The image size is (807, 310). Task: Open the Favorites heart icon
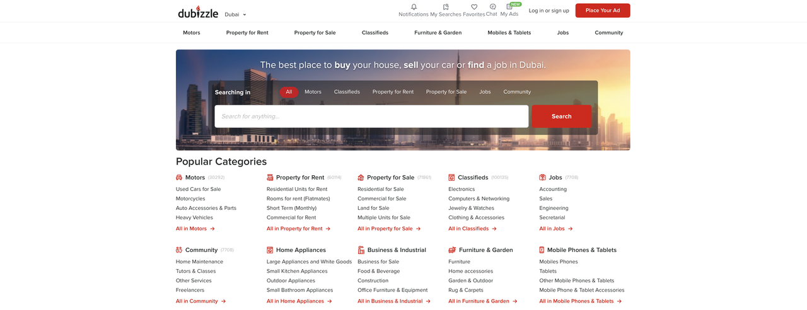(x=474, y=7)
